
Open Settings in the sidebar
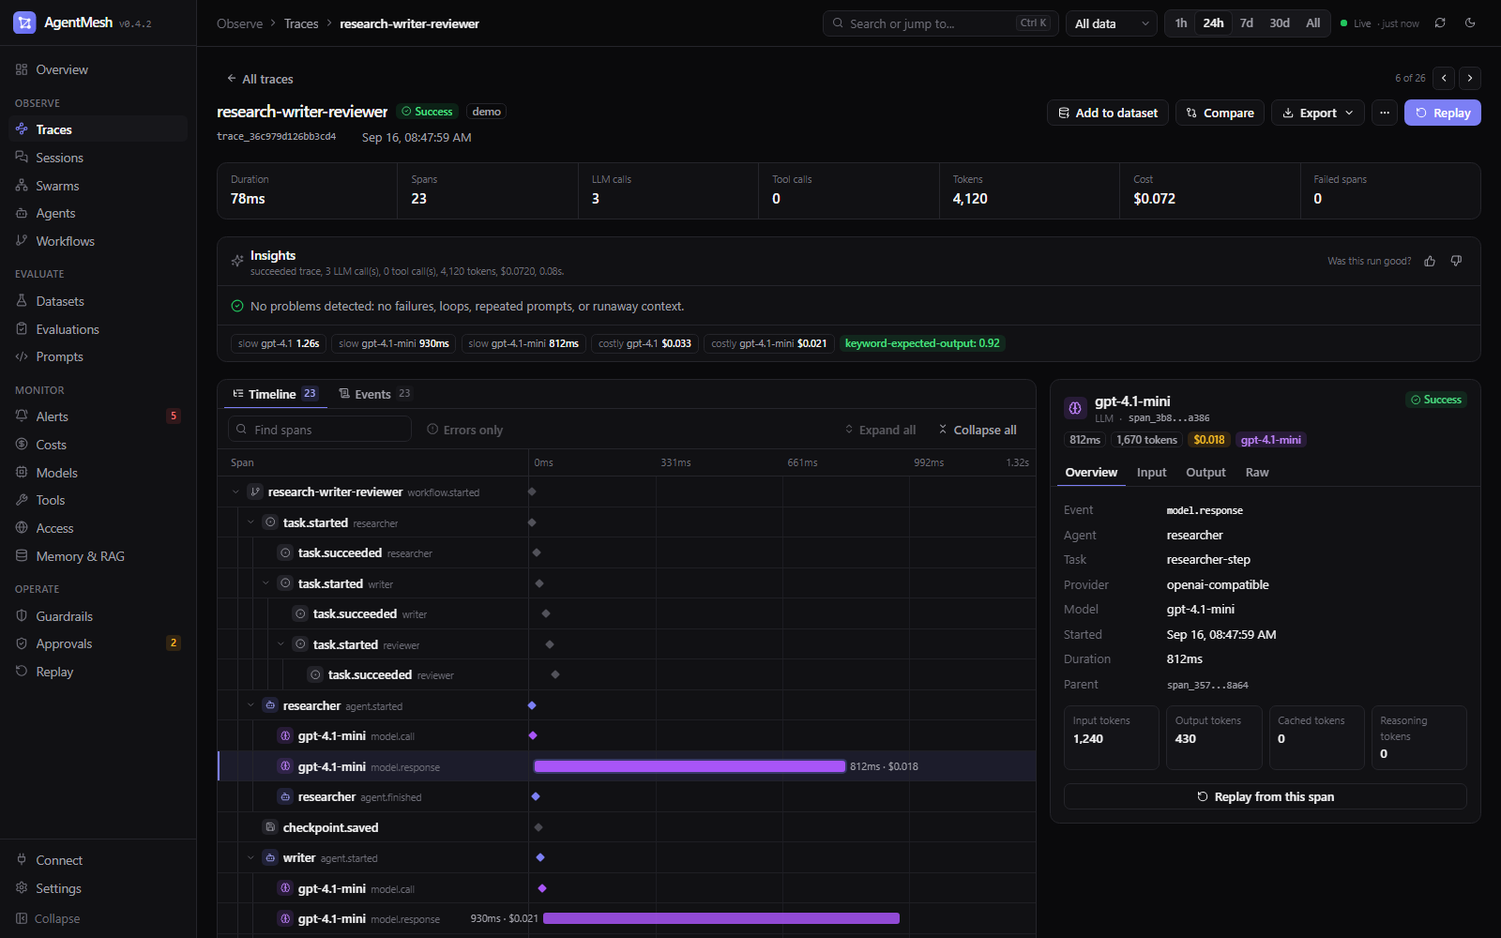99,888
